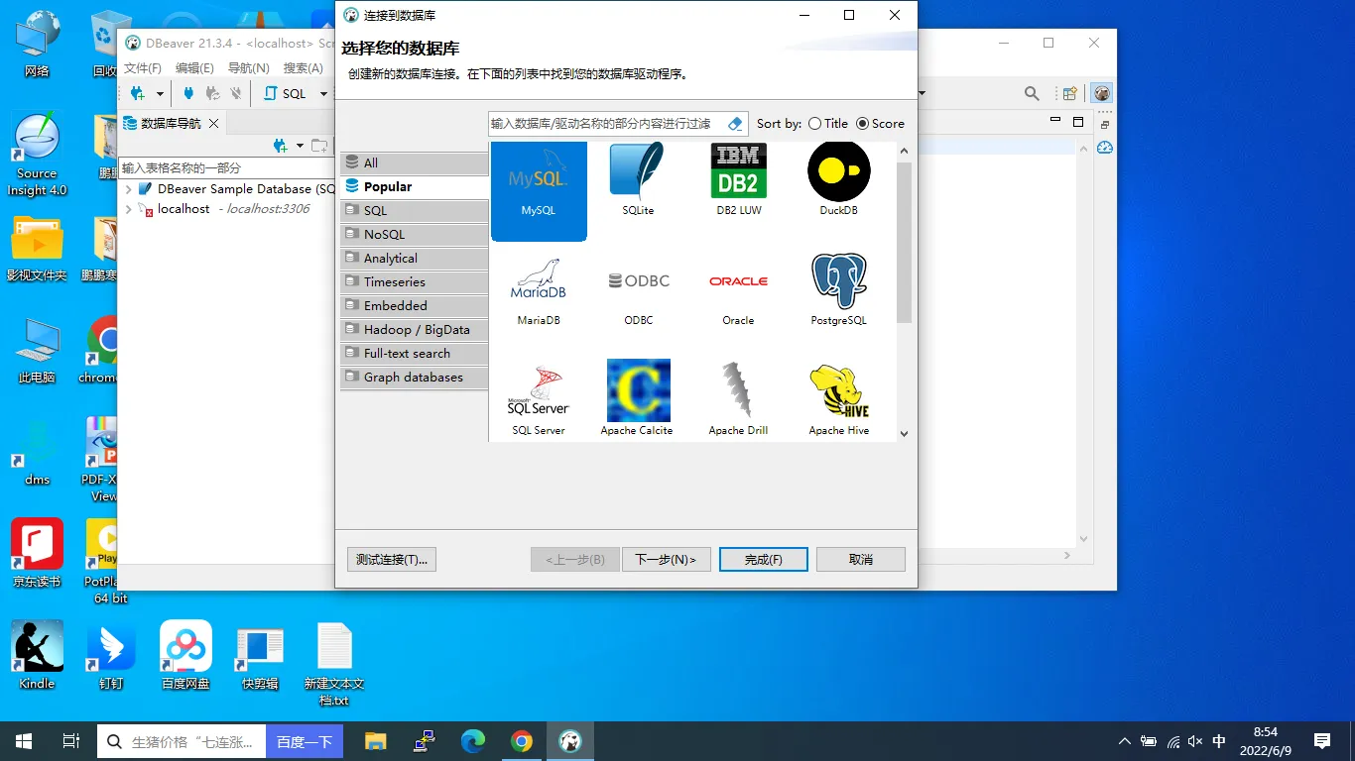Image resolution: width=1355 pixels, height=761 pixels.
Task: Pick the Apache Hive driver
Action: click(838, 400)
